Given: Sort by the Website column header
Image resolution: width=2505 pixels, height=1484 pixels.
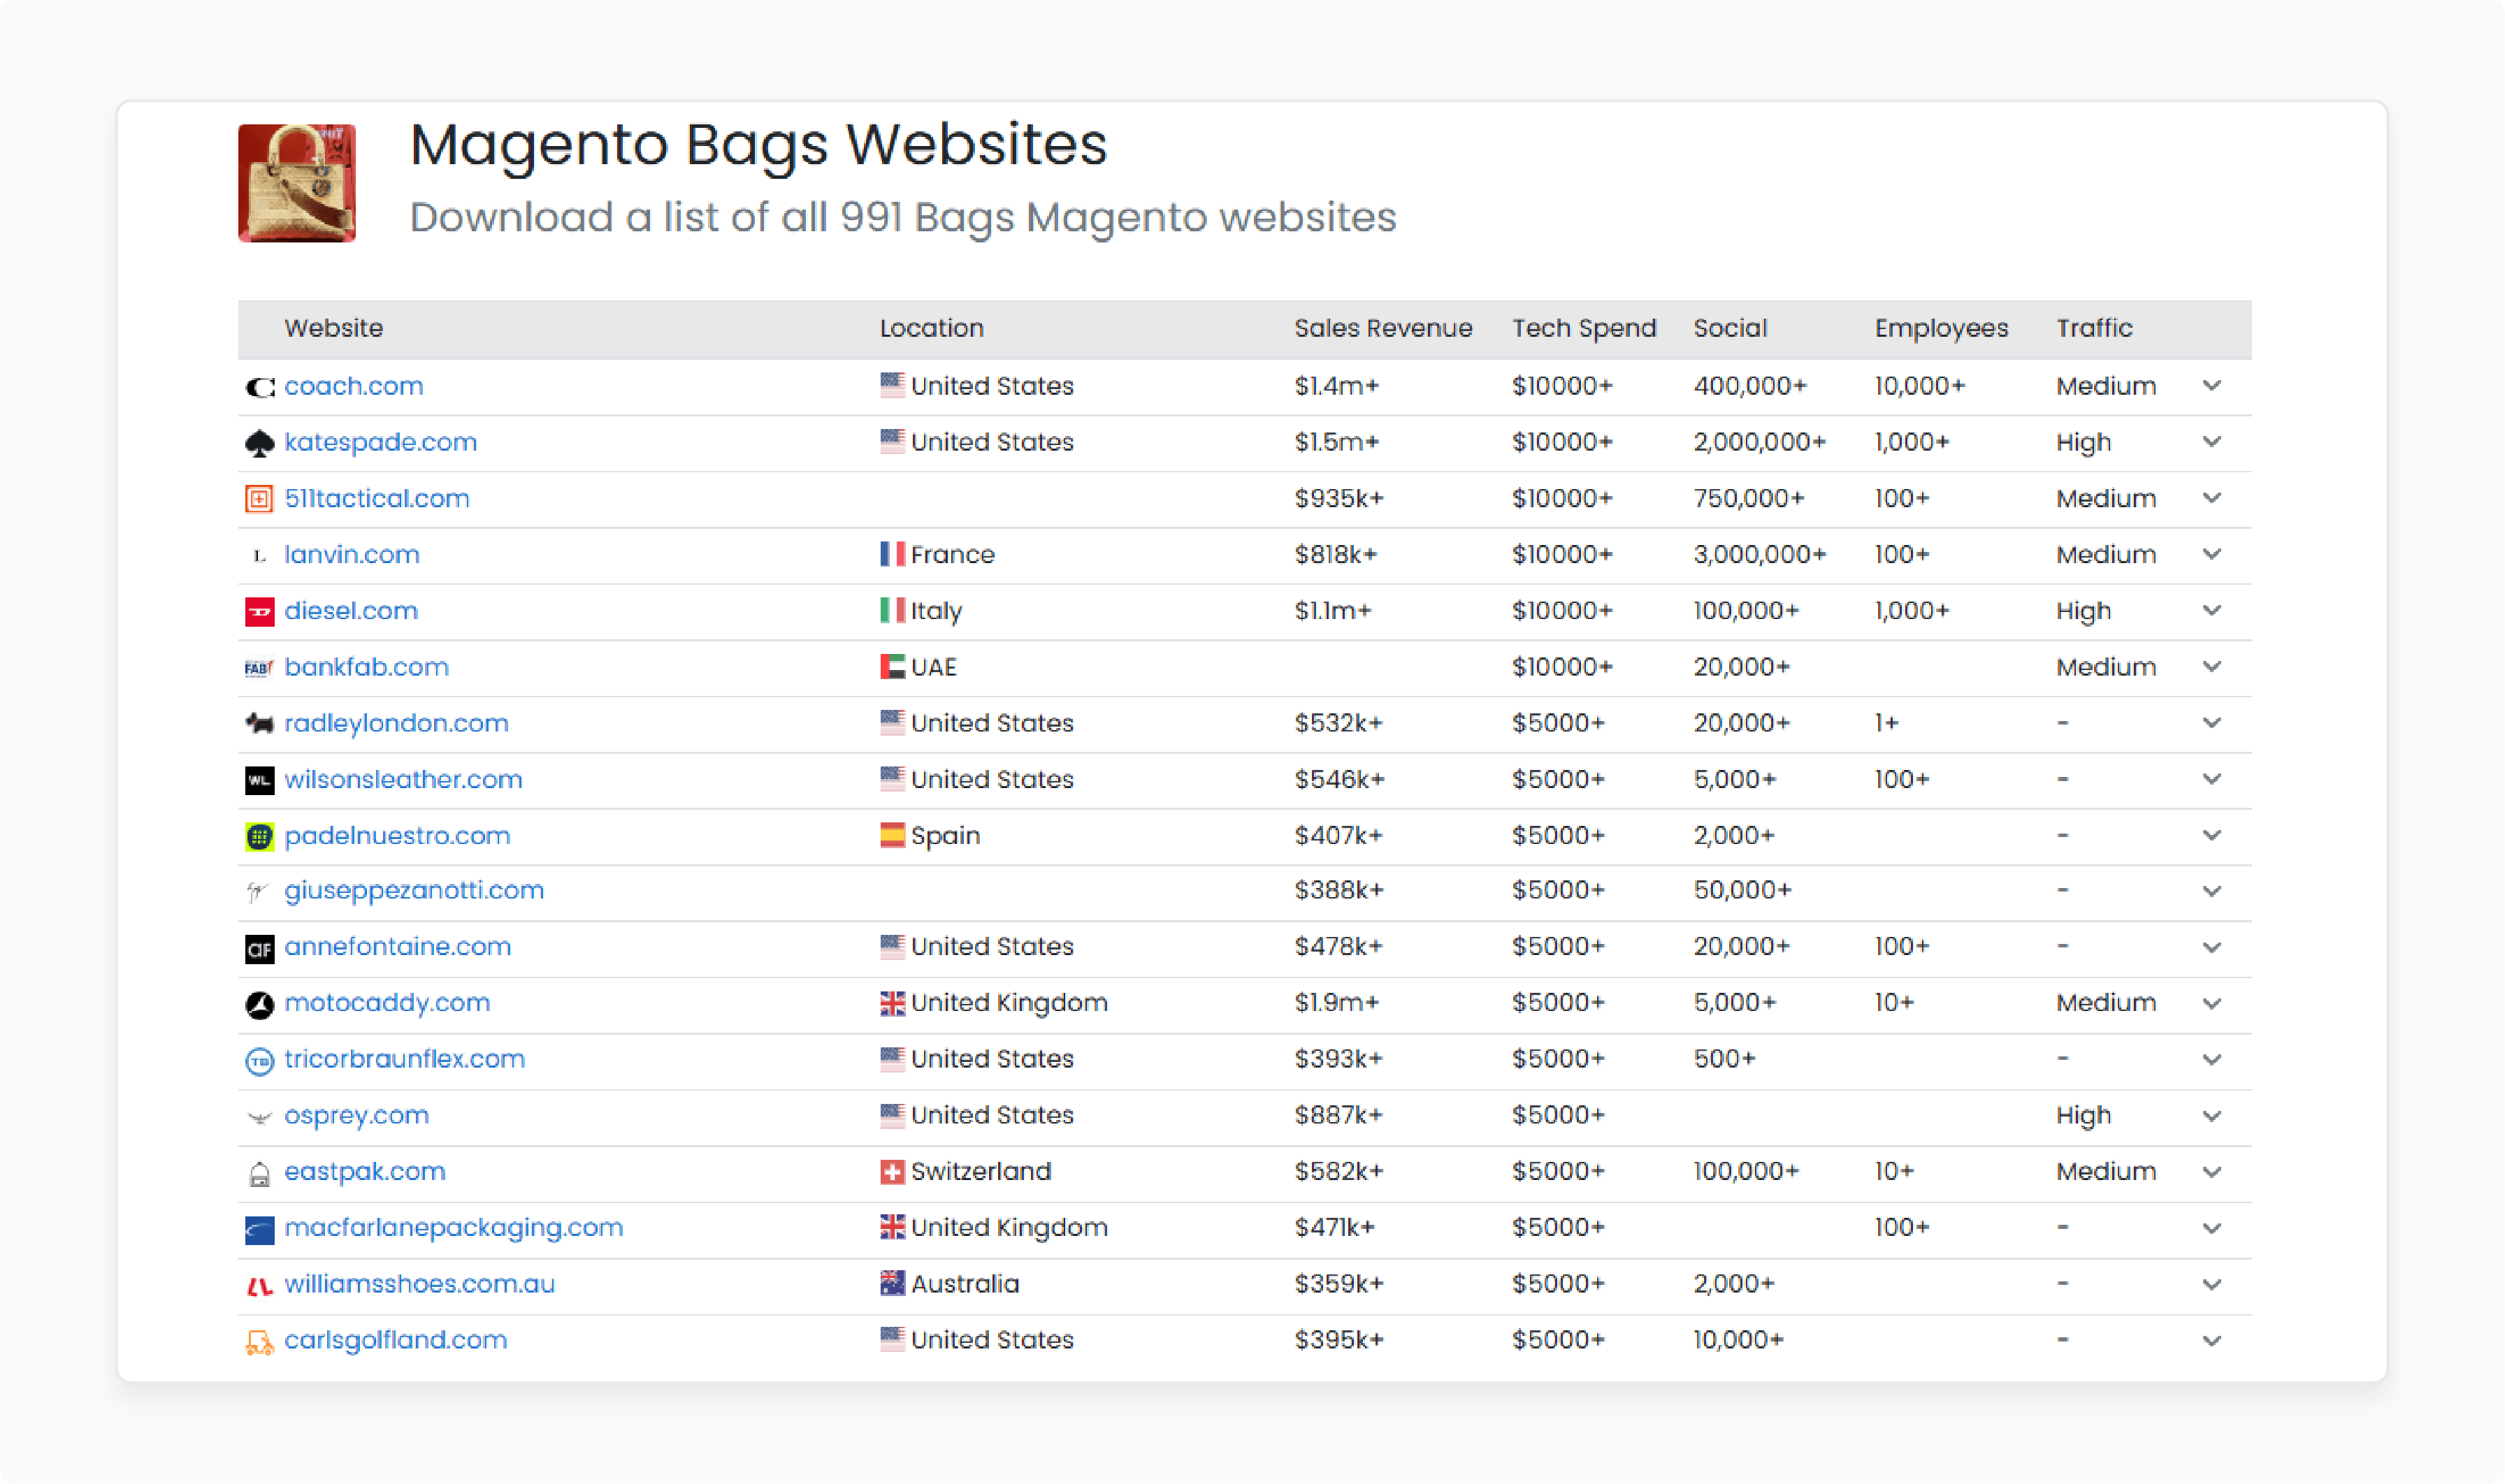Looking at the screenshot, I should tap(333, 328).
